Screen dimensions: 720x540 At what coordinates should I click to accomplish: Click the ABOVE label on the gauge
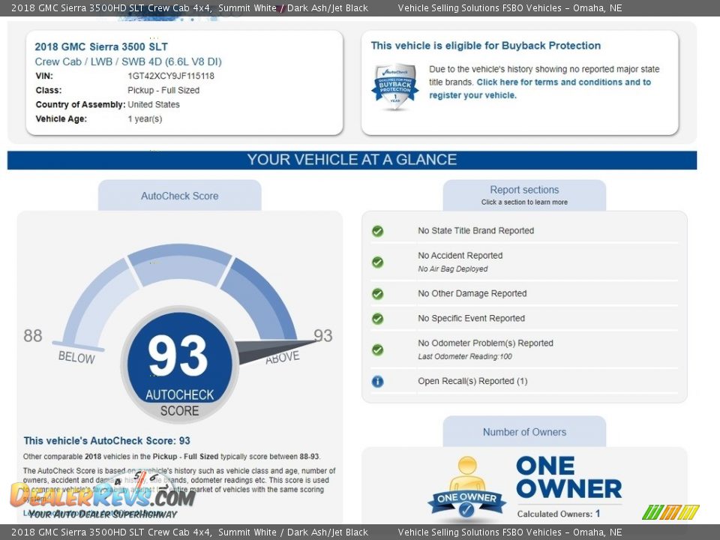click(x=283, y=357)
